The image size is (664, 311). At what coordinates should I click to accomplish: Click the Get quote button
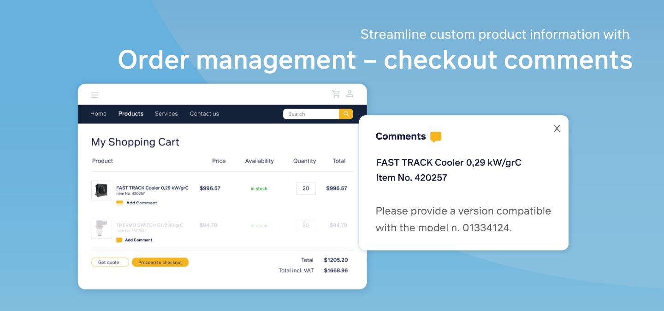110,263
